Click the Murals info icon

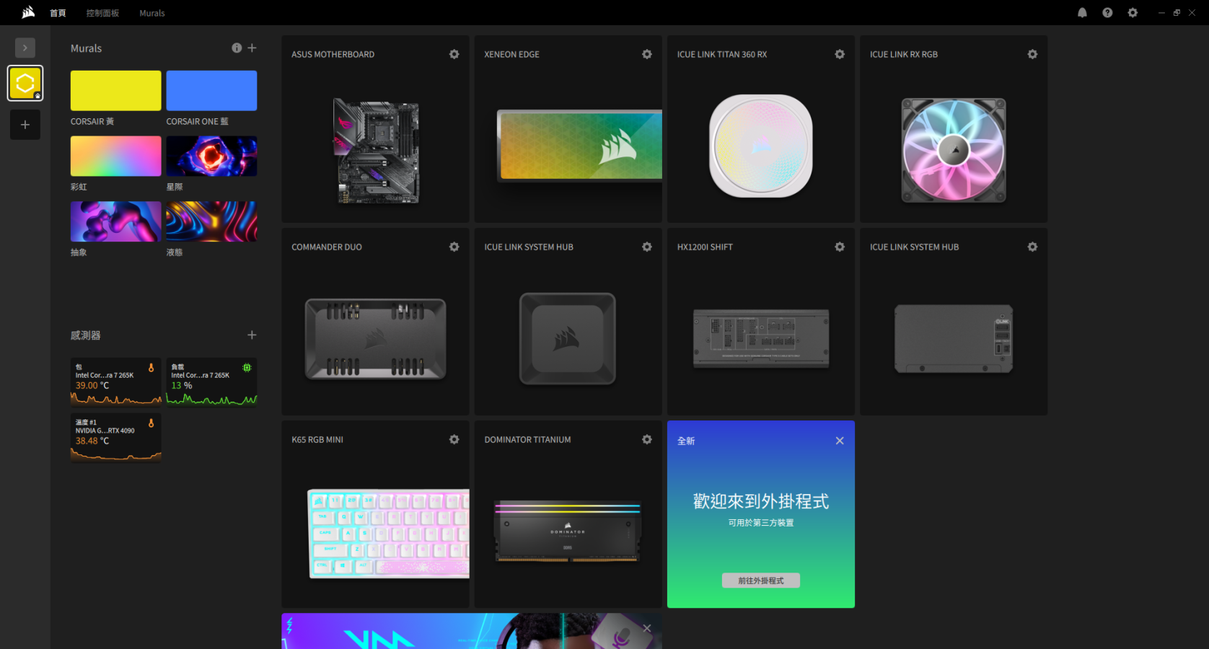pos(237,48)
